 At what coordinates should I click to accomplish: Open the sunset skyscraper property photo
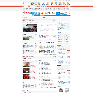(26, 65)
